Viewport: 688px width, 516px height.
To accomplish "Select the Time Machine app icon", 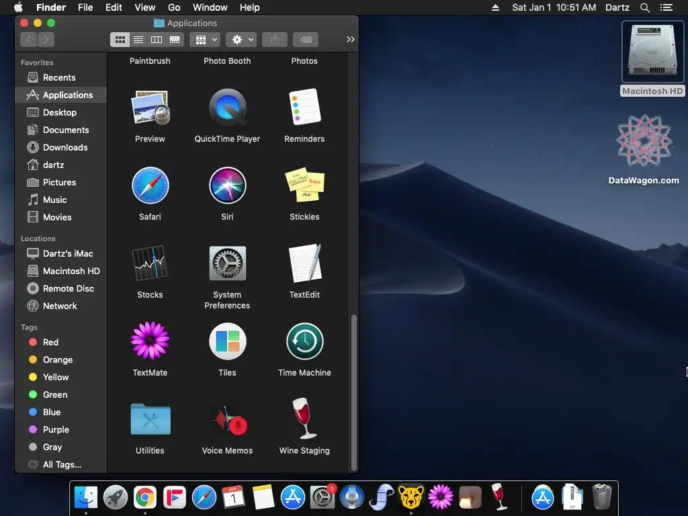I will (x=304, y=341).
